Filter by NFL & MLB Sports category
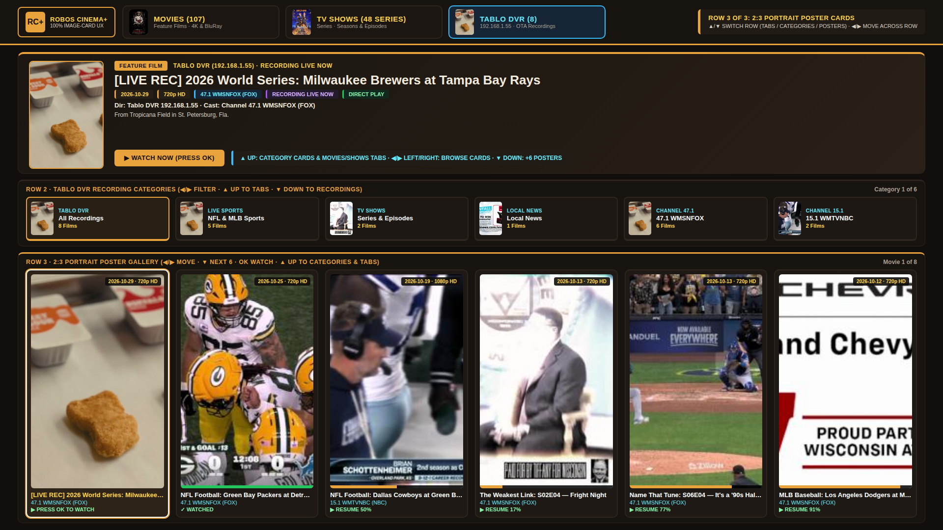943x530 pixels. pyautogui.click(x=247, y=219)
